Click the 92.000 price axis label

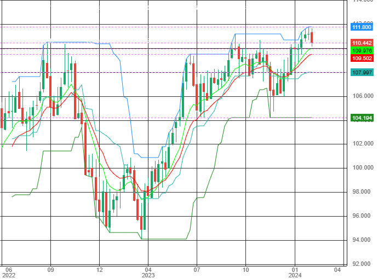click(x=363, y=264)
